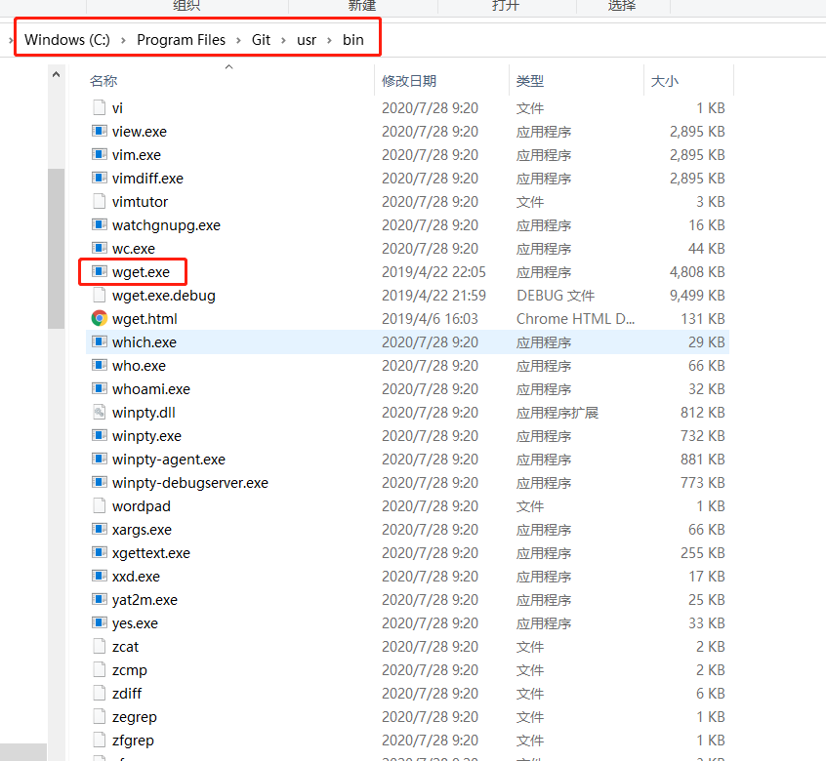Navigate to usr in the breadcrumb path
The image size is (826, 761).
(x=307, y=40)
